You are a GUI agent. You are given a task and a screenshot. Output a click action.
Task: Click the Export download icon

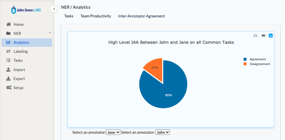8,79
